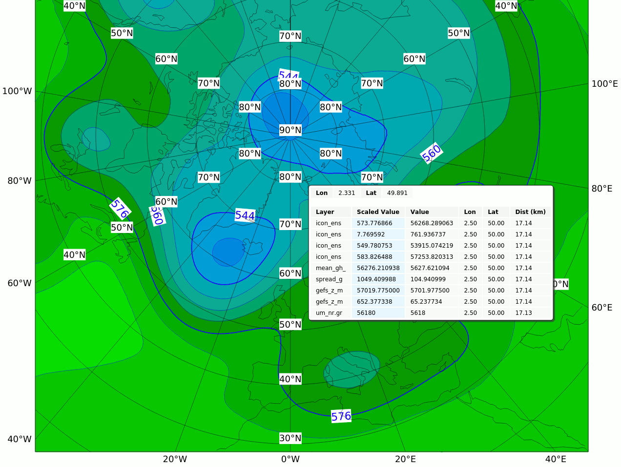
Task: Click the Layer column header
Action: 331,212
